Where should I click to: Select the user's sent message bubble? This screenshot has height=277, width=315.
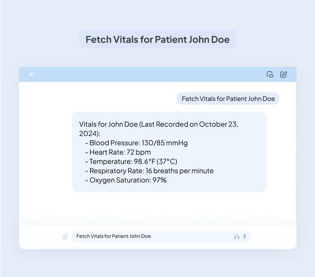pos(228,99)
